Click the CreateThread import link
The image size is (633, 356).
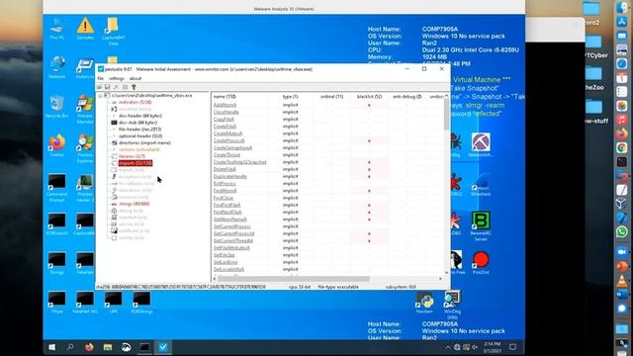tap(226, 155)
